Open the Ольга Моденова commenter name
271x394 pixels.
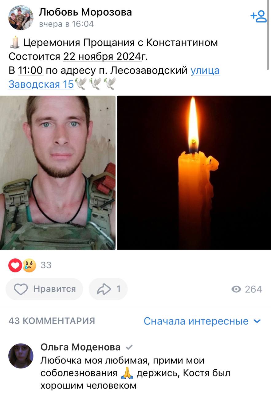coord(81,347)
